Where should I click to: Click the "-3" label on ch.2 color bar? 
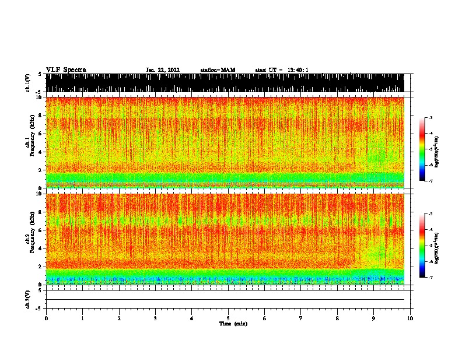(x=430, y=214)
